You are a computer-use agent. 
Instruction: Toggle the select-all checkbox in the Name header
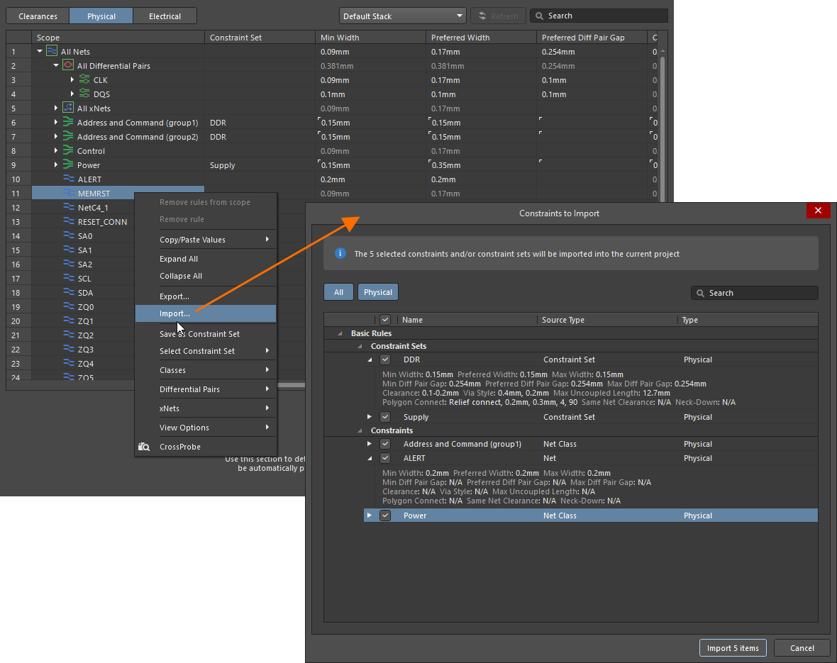(385, 320)
